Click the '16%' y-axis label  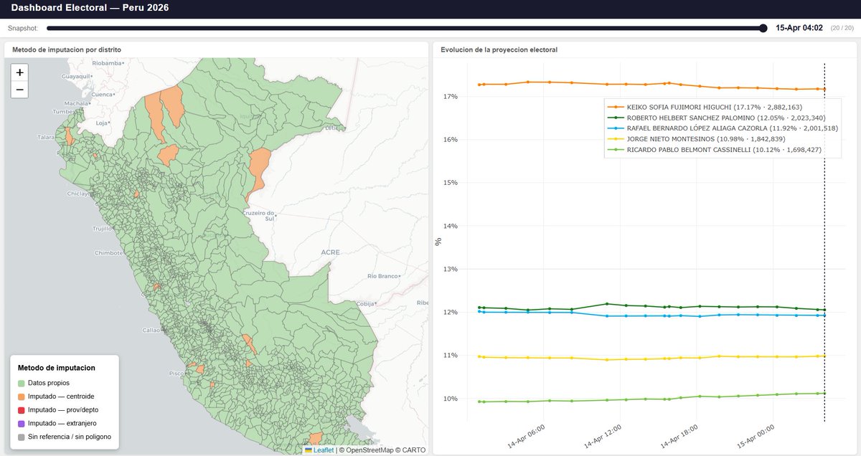(x=450, y=139)
